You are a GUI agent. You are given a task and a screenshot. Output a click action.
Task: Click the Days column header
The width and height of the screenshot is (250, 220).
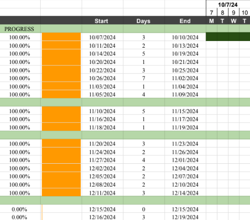(x=144, y=21)
